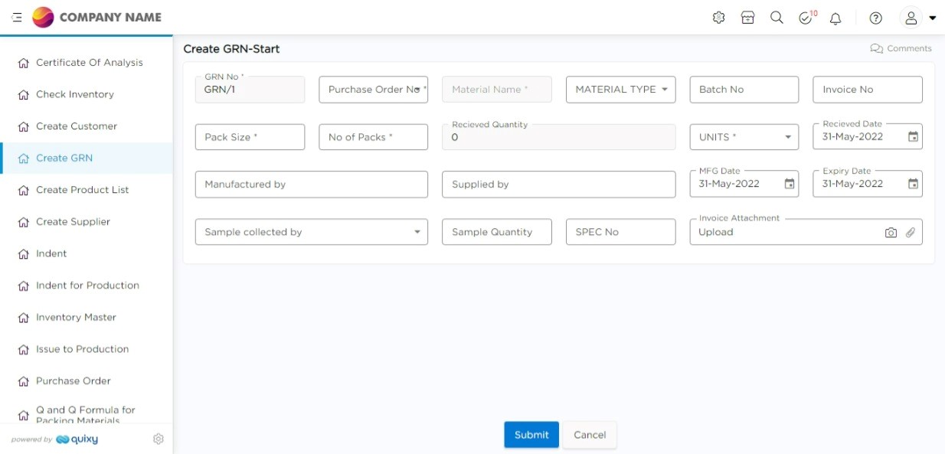Open the global search
Viewport: 945px width, 454px height.
777,17
